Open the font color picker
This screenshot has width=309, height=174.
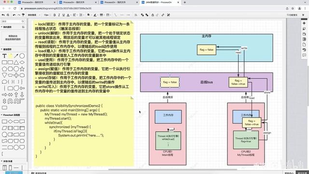[68, 15]
